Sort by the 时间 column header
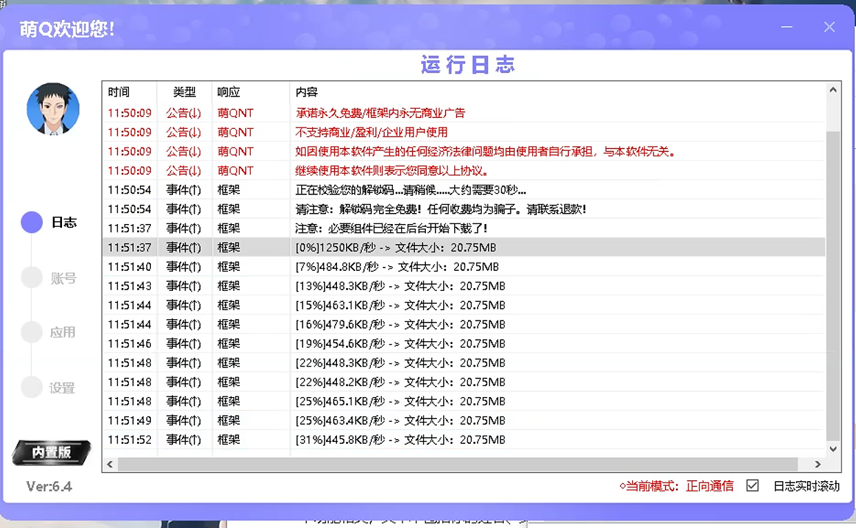The height and width of the screenshot is (528, 856). [x=119, y=92]
